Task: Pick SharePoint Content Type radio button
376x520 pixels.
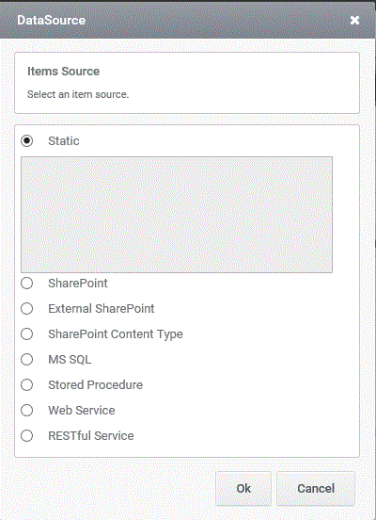Action: pos(27,334)
